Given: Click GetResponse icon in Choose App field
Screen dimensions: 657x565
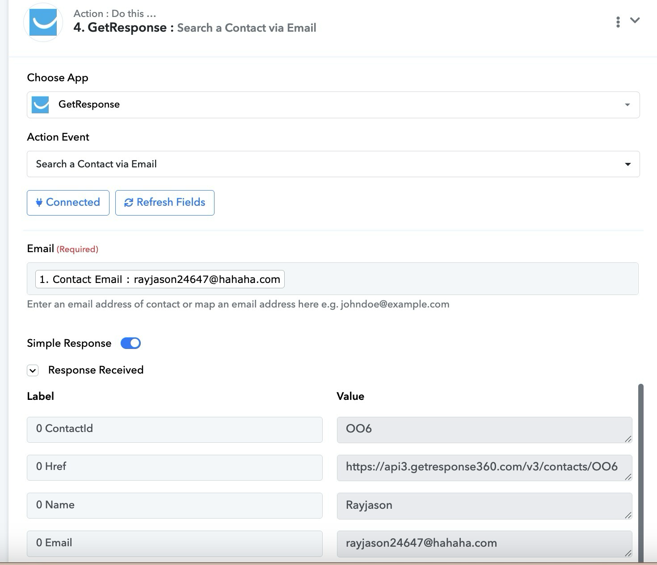Looking at the screenshot, I should tap(40, 105).
